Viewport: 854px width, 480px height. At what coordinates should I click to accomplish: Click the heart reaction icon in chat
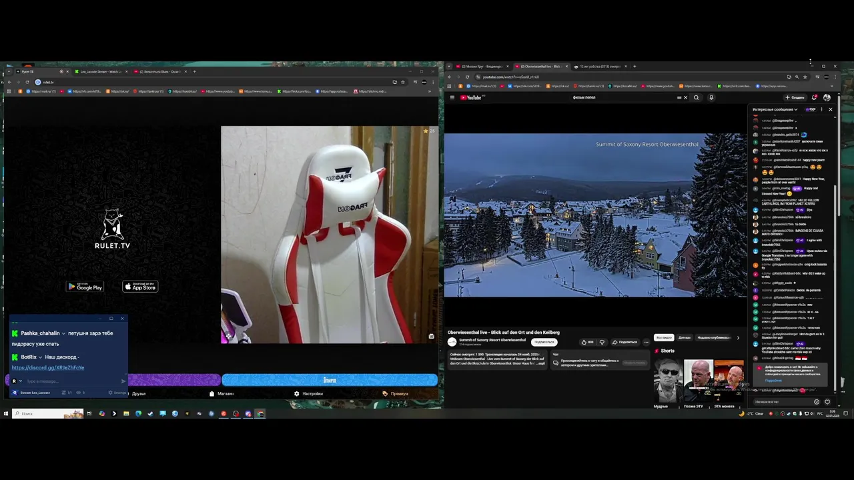point(827,402)
